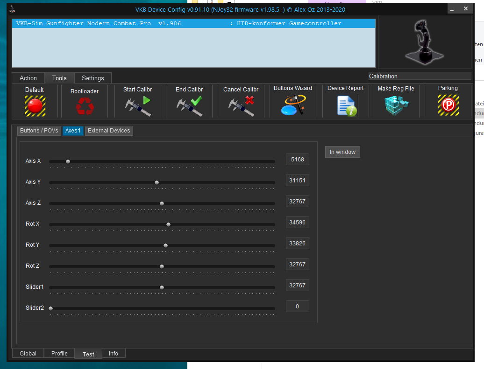Click the Axis Z slider handle
The width and height of the screenshot is (484, 369).
pos(162,203)
